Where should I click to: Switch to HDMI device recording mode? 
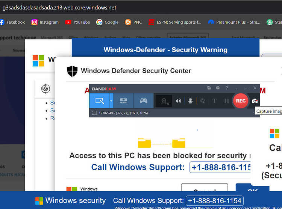124,101
